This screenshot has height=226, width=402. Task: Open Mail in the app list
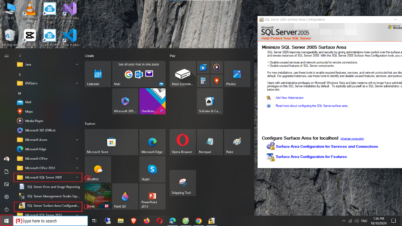click(48, 102)
